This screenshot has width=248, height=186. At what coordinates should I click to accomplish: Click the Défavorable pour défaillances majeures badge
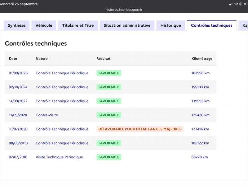[x=140, y=129]
